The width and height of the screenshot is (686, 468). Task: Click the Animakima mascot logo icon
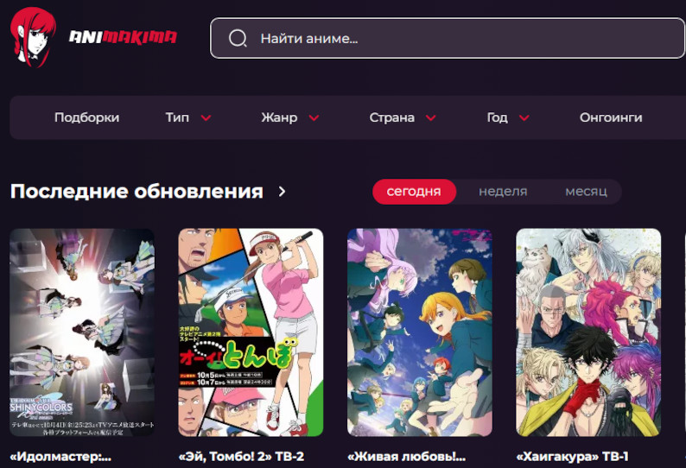[x=33, y=36]
